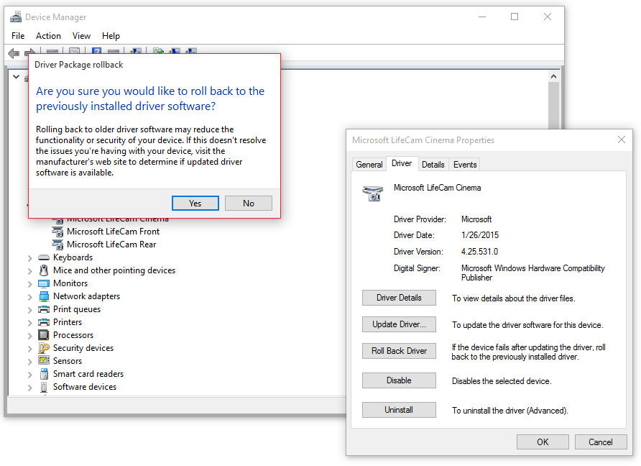
Task: Click the Software devices icon
Action: click(44, 387)
